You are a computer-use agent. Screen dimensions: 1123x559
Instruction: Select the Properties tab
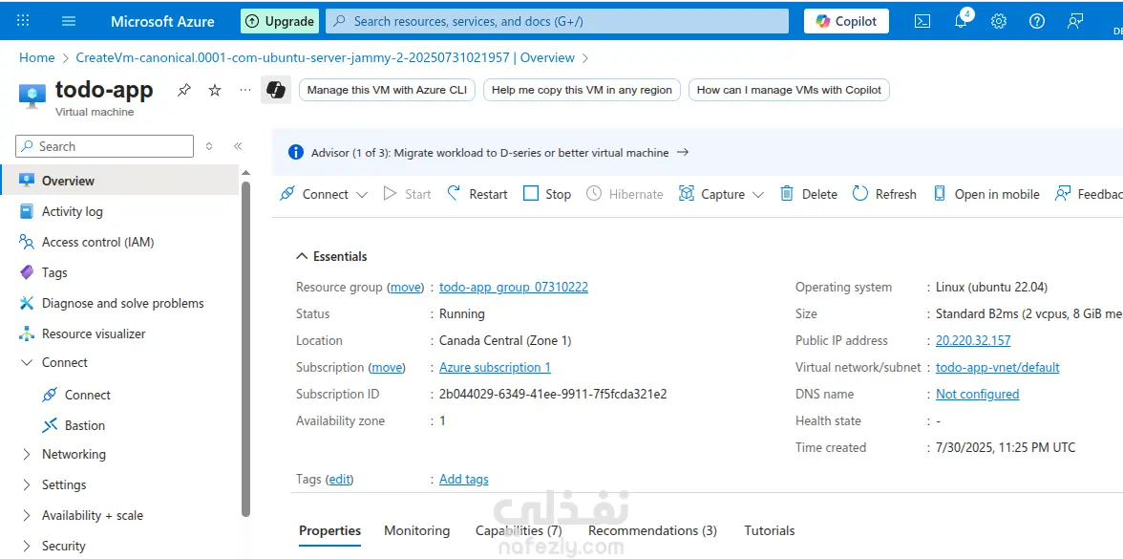tap(329, 531)
